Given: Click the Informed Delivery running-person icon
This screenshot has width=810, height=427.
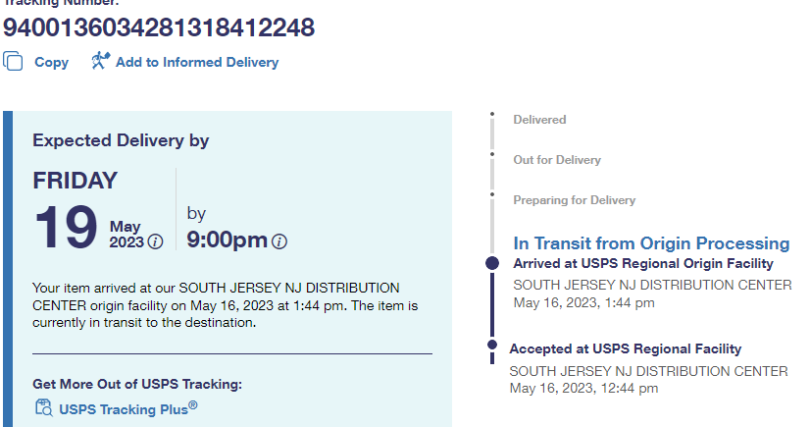Looking at the screenshot, I should (x=100, y=62).
